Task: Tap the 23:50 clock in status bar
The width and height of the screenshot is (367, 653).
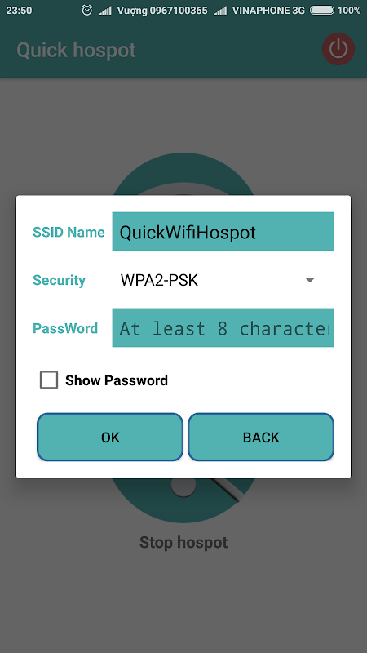Action: click(19, 11)
